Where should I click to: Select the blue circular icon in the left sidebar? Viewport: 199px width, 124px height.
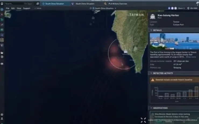click(2, 9)
